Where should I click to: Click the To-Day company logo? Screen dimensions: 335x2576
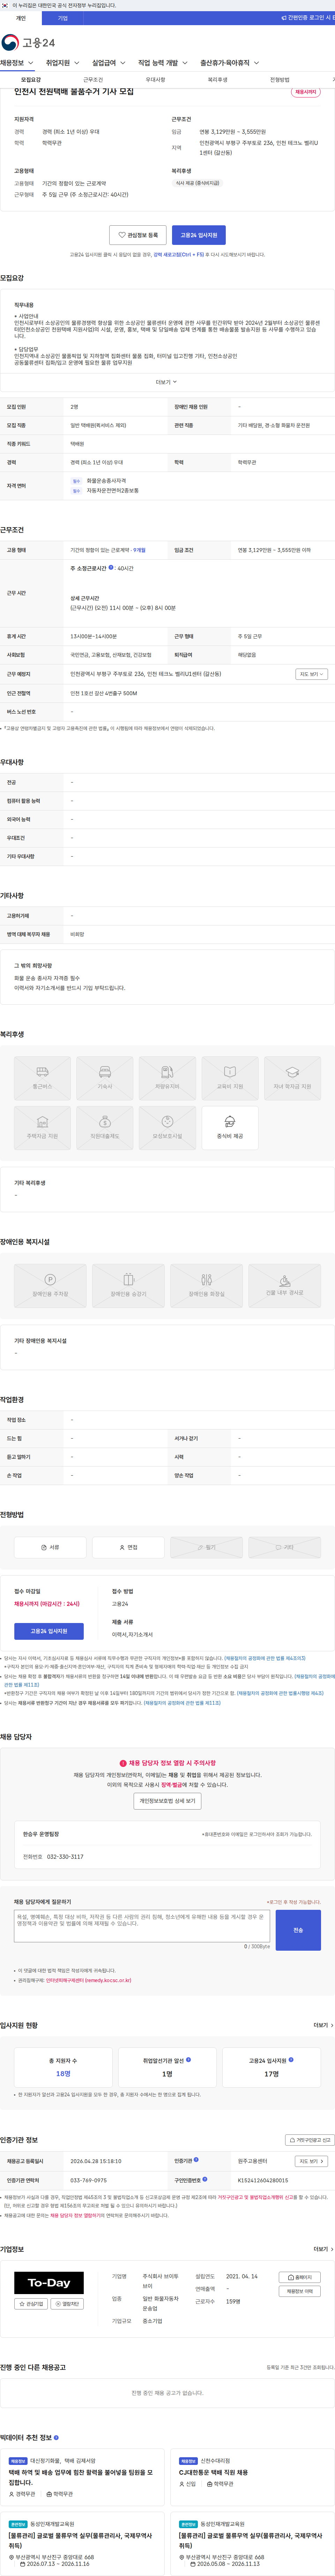pyautogui.click(x=49, y=2283)
